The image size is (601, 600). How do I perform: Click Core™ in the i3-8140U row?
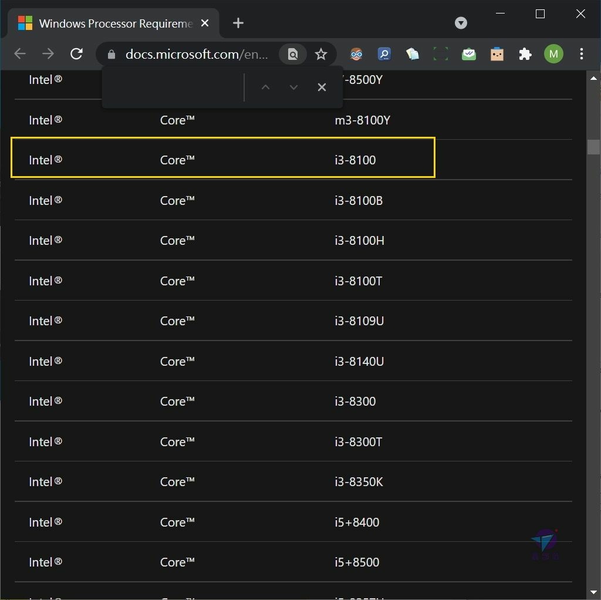(x=177, y=362)
